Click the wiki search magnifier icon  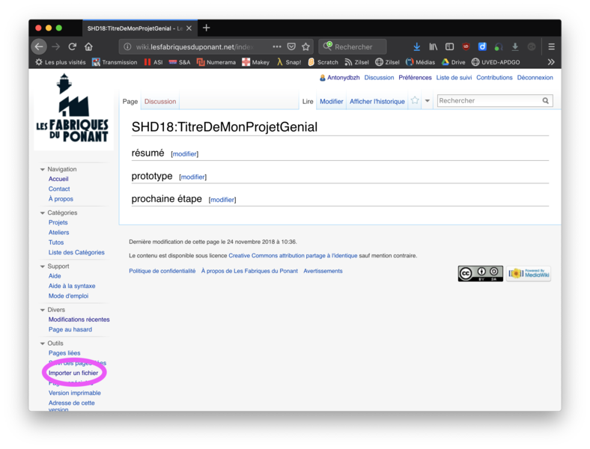pos(546,101)
